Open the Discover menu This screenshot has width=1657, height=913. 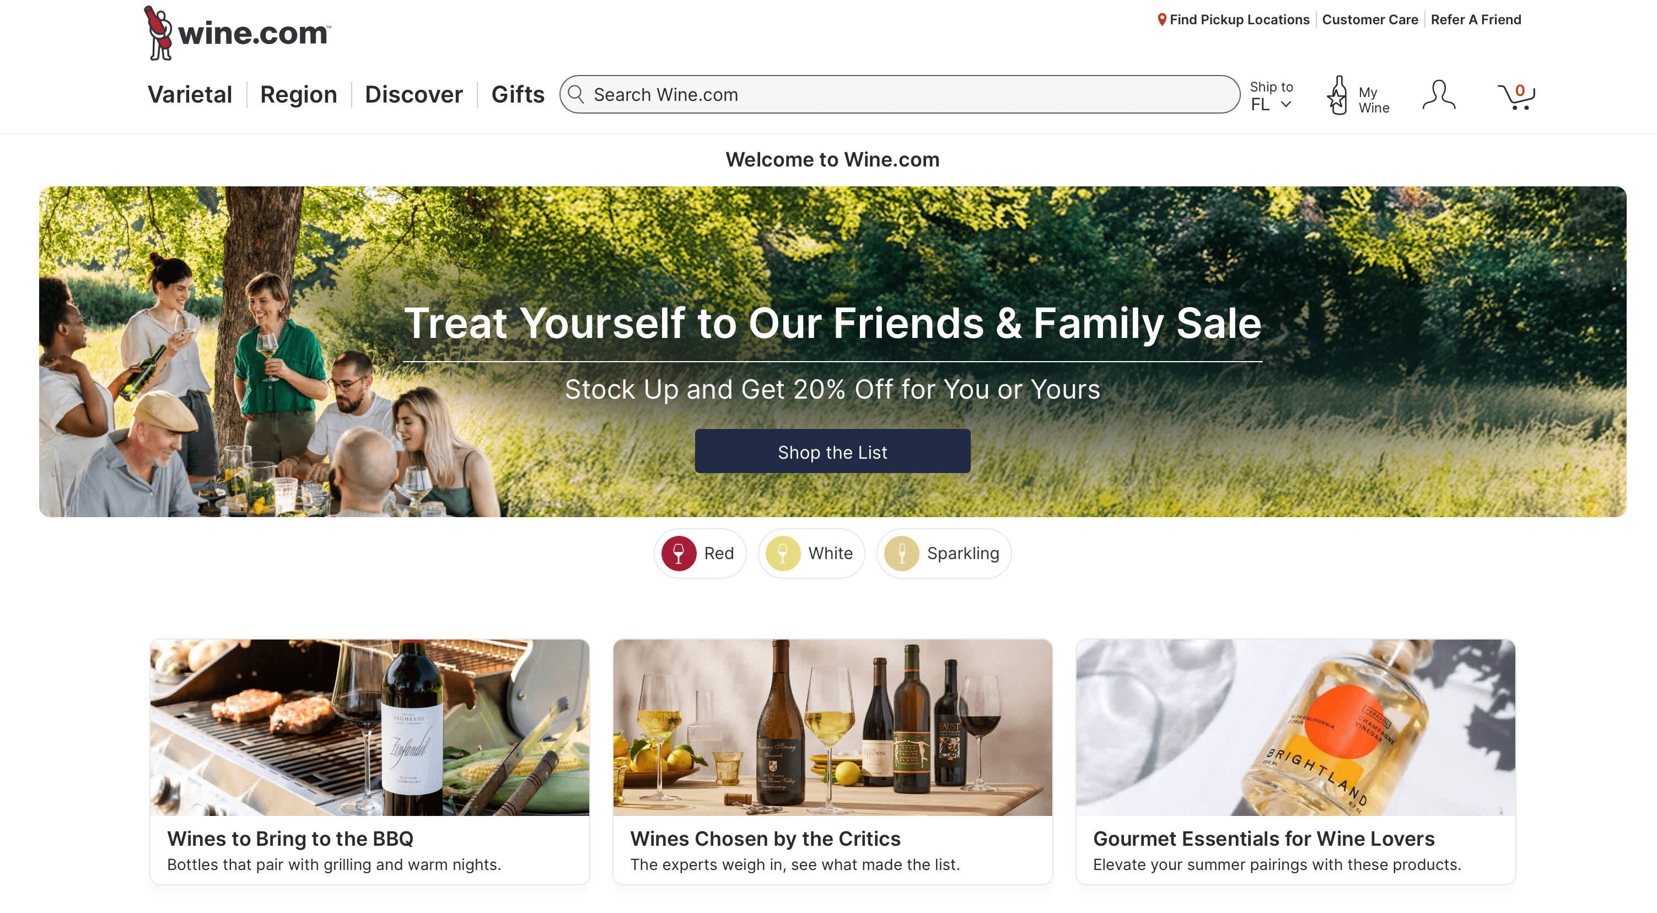[413, 95]
